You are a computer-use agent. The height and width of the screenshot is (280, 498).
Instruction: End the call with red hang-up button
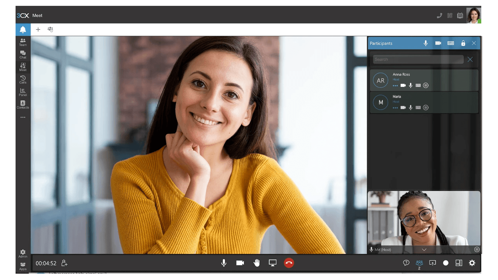point(289,263)
